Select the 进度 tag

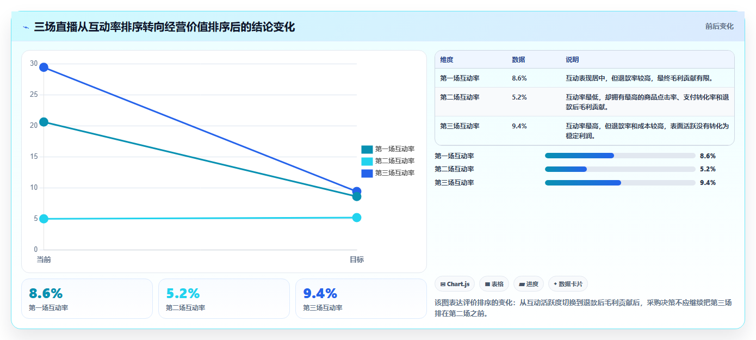529,284
